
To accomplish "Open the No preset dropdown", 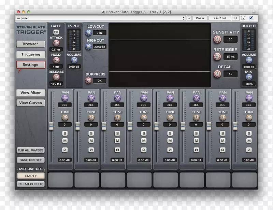I will (100, 18).
